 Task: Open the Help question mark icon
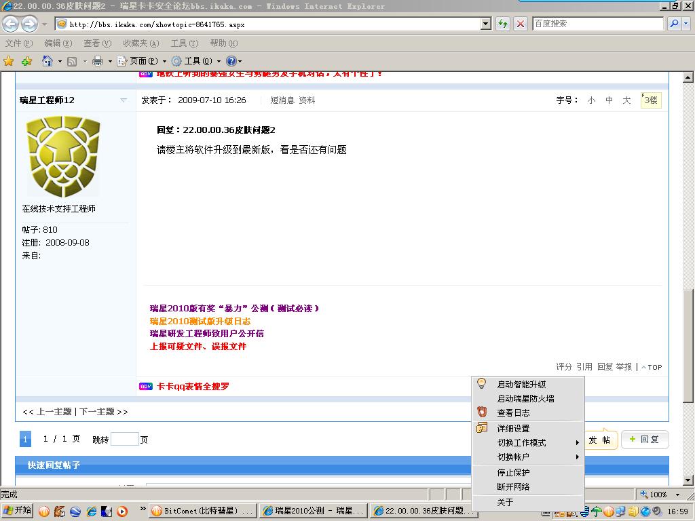tap(231, 61)
